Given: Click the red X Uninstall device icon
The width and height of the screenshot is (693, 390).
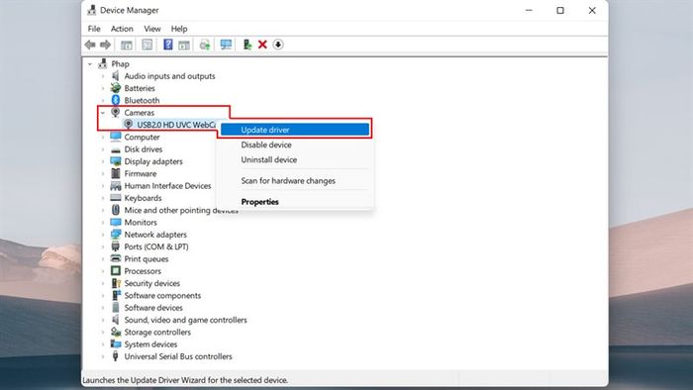Looking at the screenshot, I should 262,45.
